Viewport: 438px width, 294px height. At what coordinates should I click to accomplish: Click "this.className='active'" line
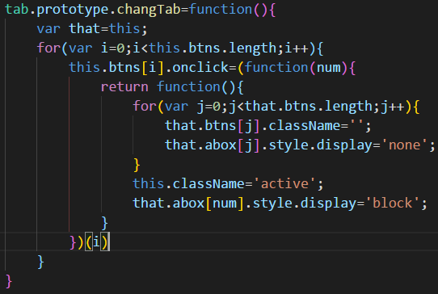[228, 183]
